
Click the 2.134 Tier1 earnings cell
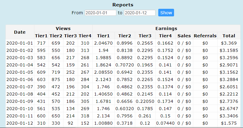tap(103, 116)
